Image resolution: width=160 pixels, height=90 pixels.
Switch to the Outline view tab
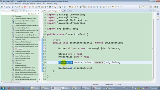pos(29,11)
